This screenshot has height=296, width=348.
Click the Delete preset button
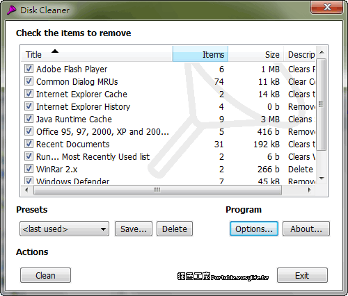(x=175, y=229)
